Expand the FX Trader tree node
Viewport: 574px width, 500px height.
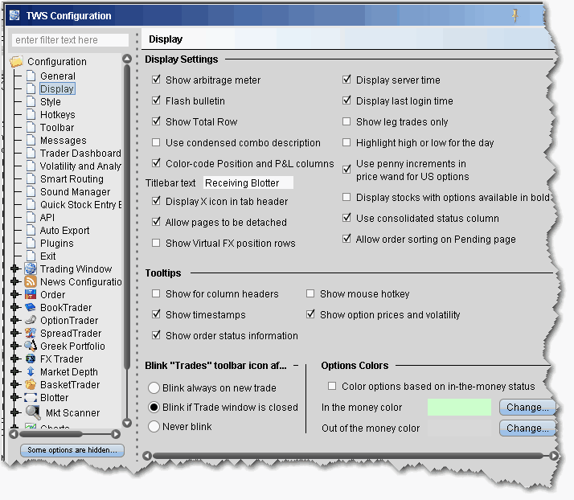click(x=15, y=359)
